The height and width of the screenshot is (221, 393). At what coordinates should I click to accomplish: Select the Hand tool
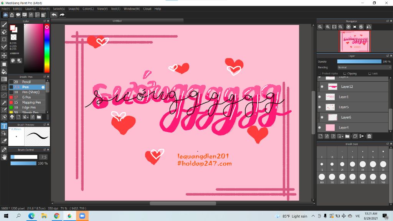click(4, 157)
